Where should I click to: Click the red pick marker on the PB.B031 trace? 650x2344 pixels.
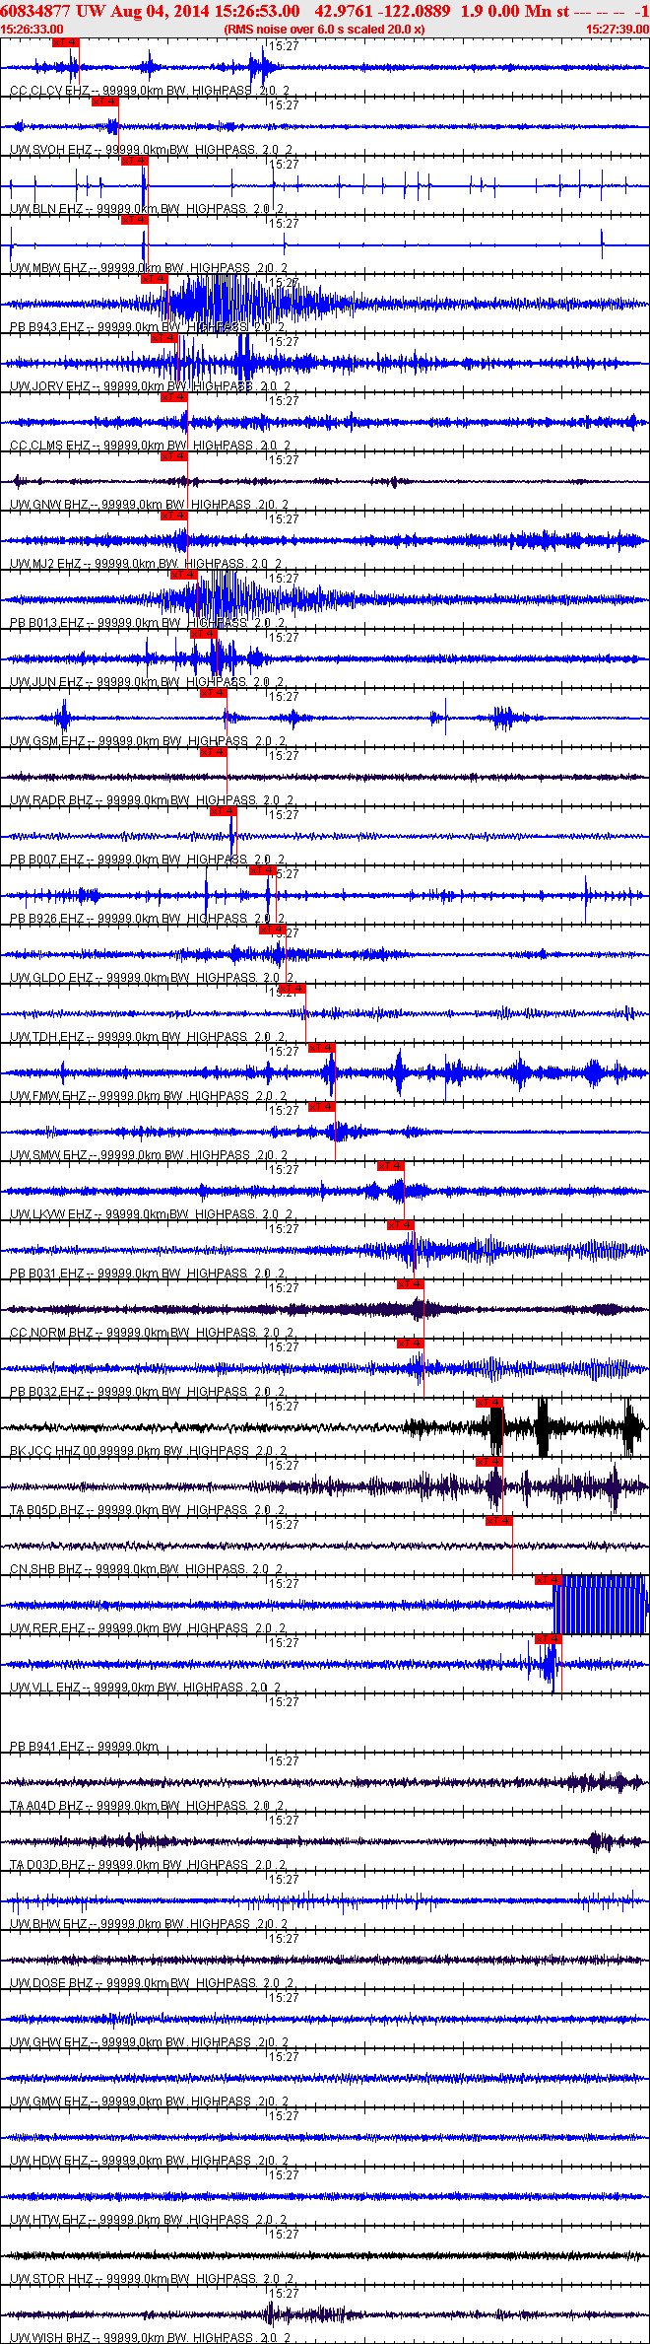(x=400, y=1225)
